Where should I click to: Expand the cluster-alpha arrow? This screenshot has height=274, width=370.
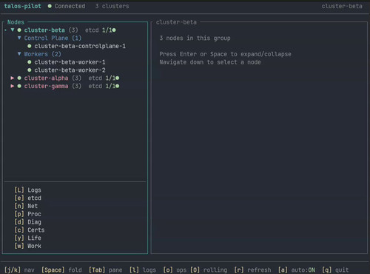pos(13,78)
